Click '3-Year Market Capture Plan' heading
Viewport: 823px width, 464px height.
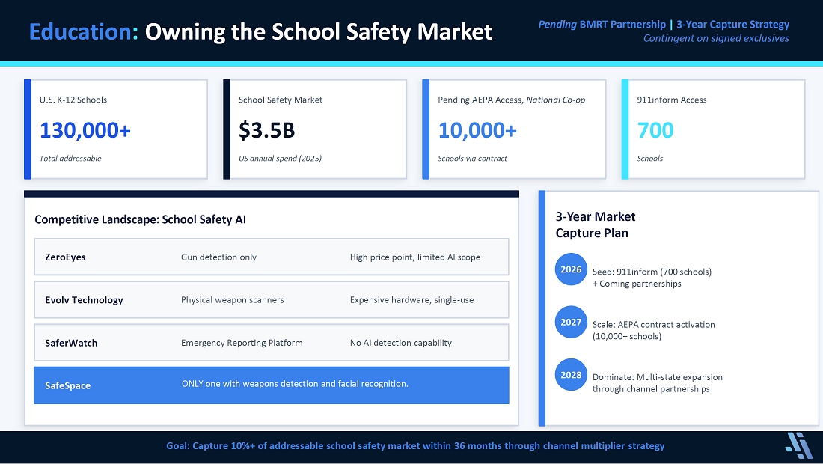tap(596, 225)
